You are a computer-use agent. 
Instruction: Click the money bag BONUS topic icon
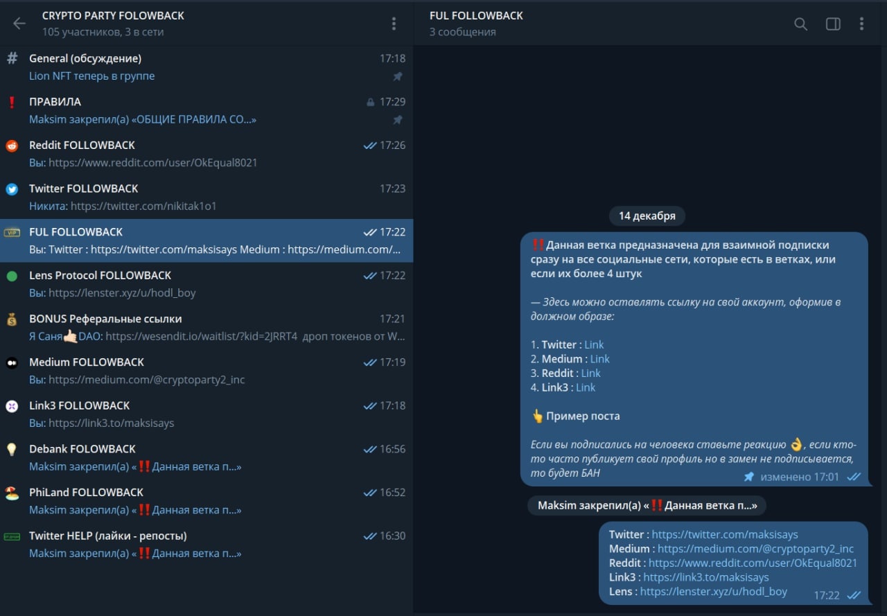point(12,319)
